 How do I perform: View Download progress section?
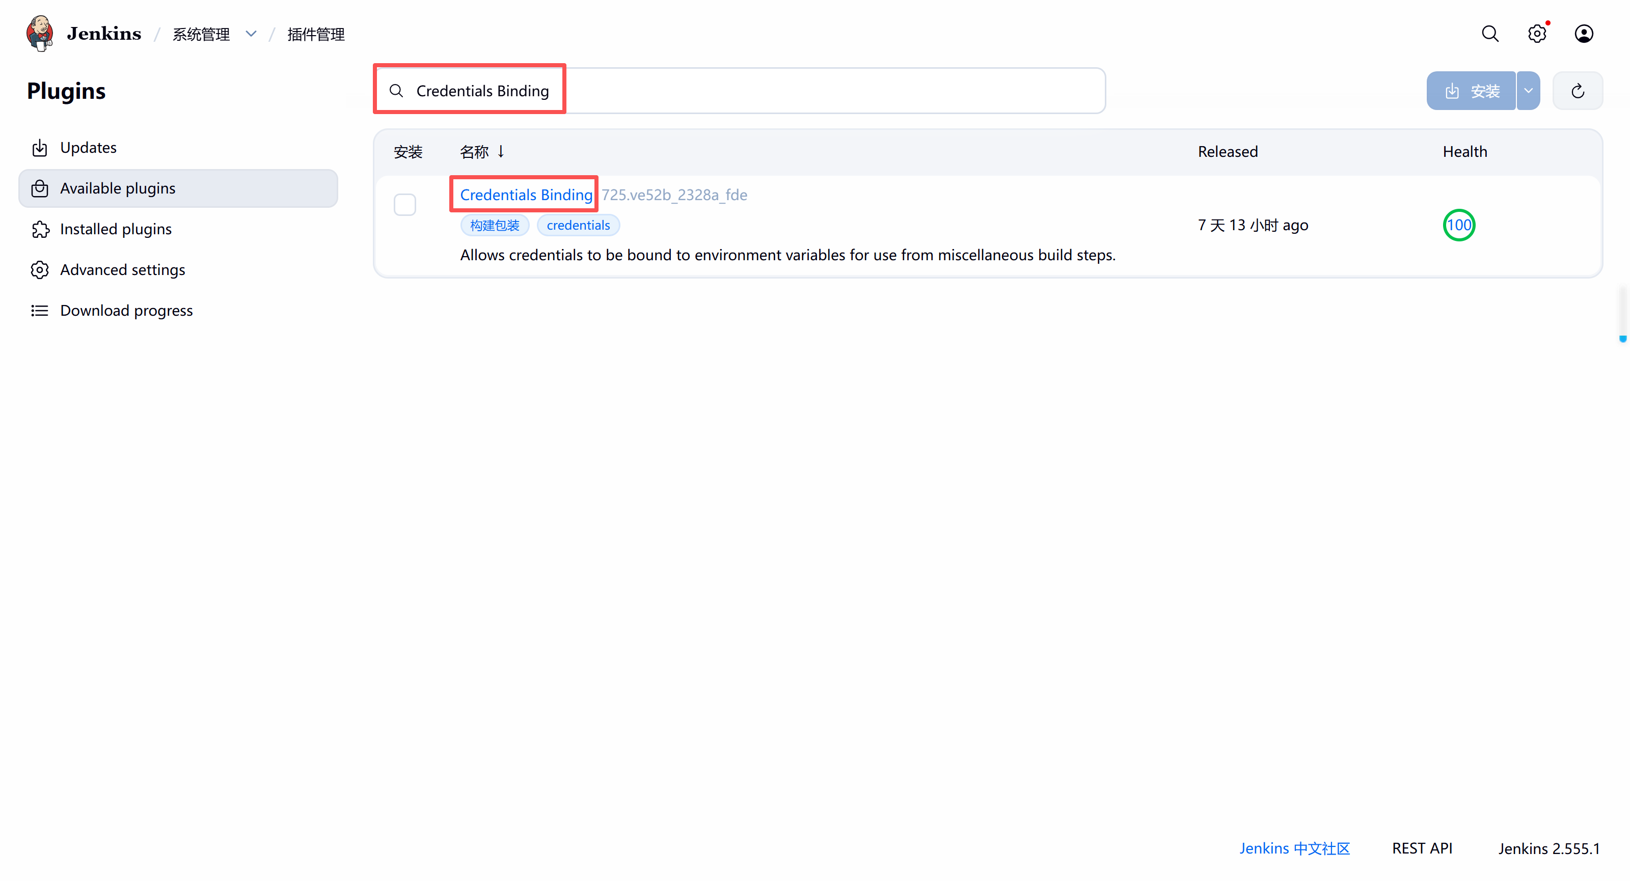coord(178,311)
